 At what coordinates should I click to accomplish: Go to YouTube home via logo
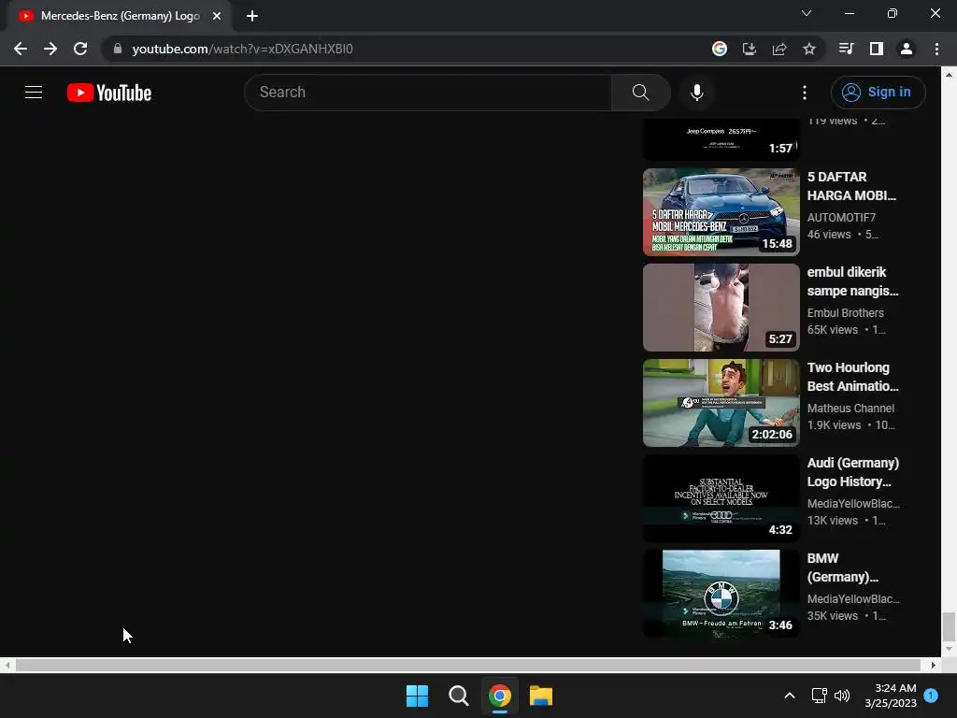pyautogui.click(x=109, y=93)
